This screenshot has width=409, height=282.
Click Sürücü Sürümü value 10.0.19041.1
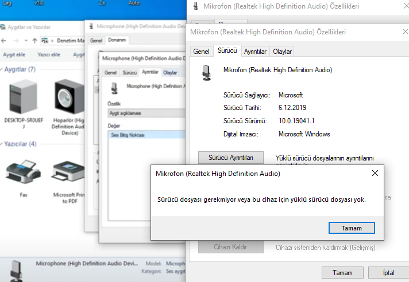coord(296,121)
